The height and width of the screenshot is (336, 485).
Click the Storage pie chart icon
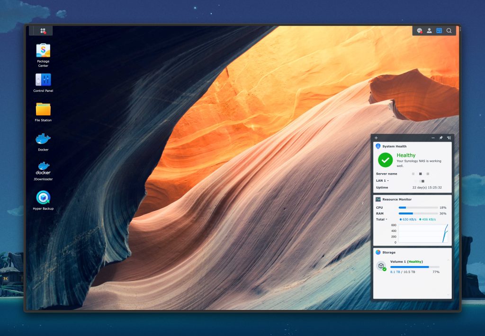tap(378, 252)
